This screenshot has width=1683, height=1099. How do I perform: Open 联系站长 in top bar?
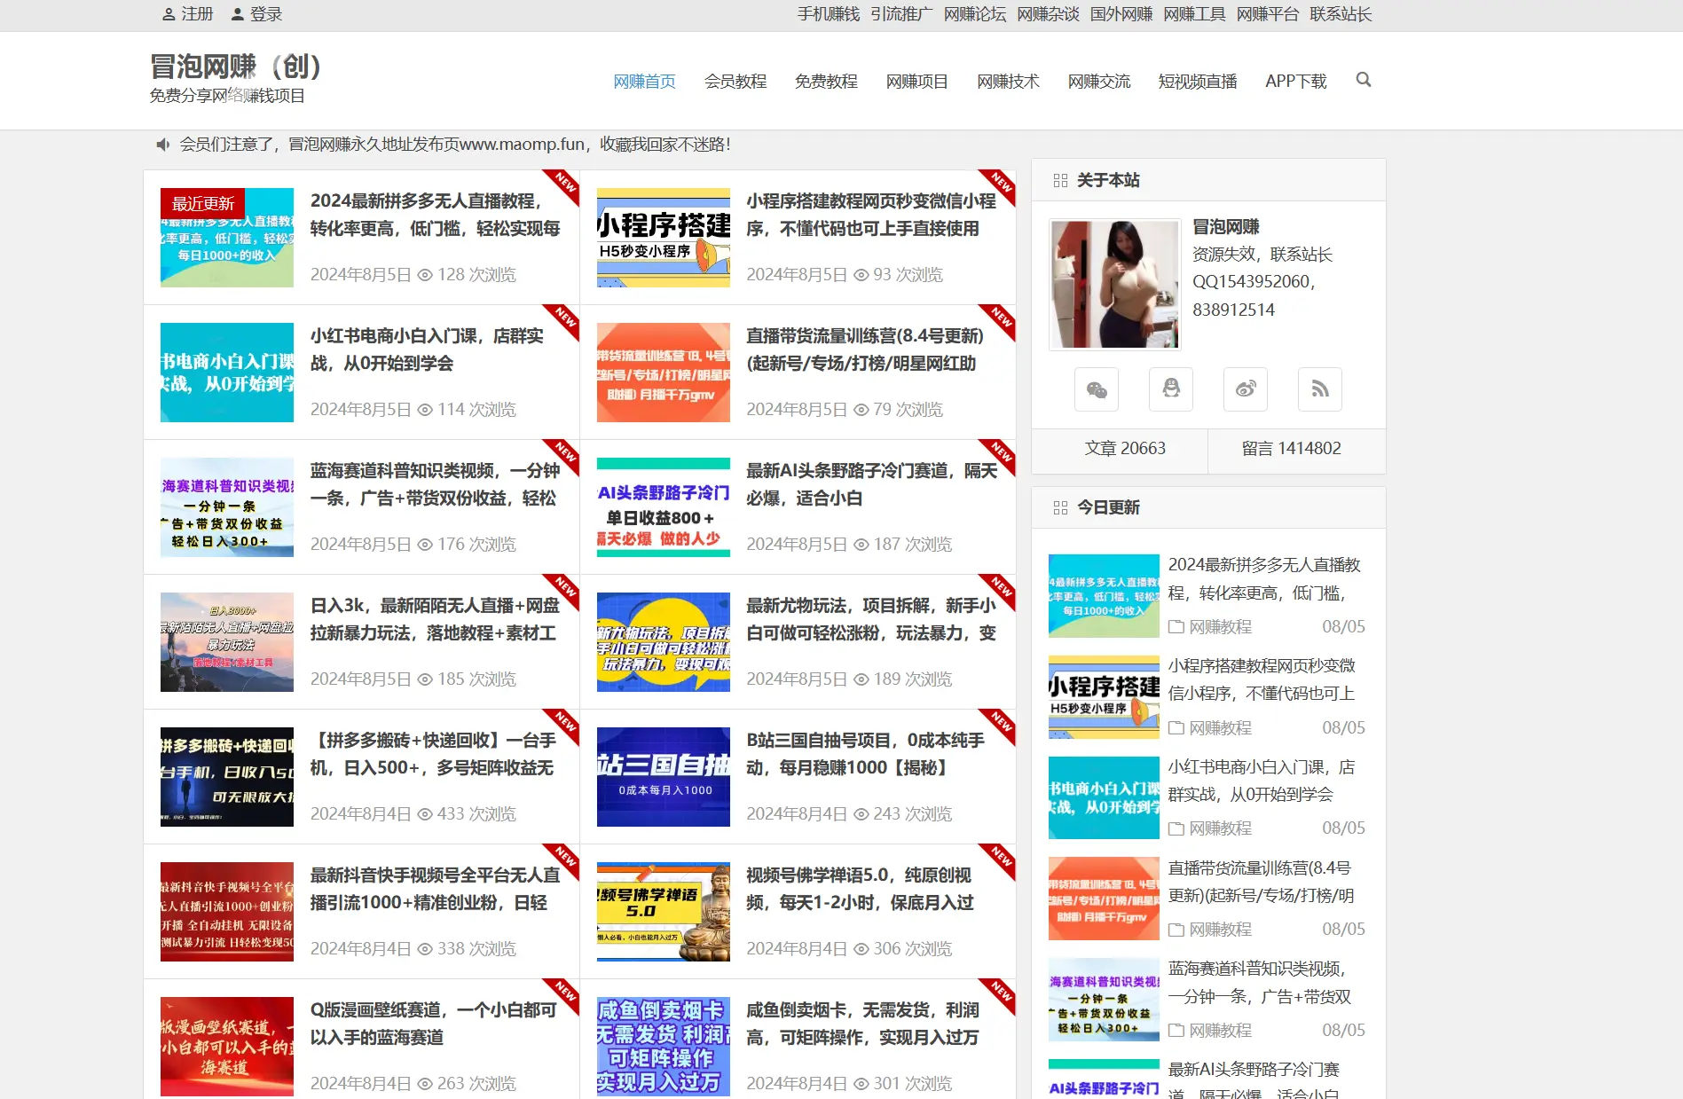coord(1341,14)
